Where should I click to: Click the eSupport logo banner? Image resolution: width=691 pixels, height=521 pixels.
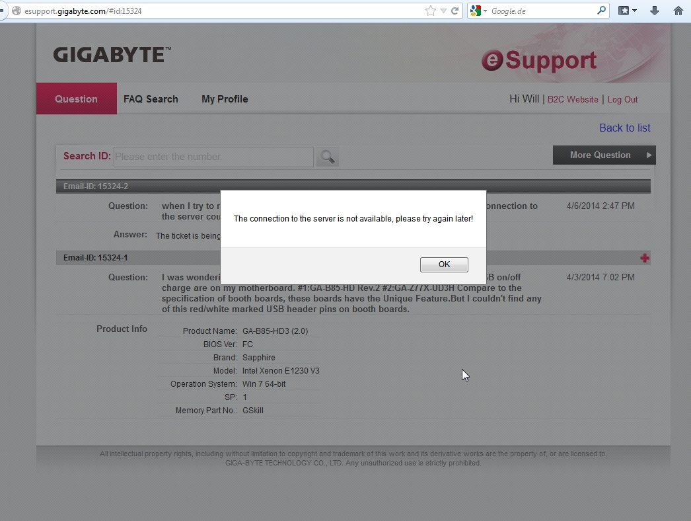pos(539,60)
